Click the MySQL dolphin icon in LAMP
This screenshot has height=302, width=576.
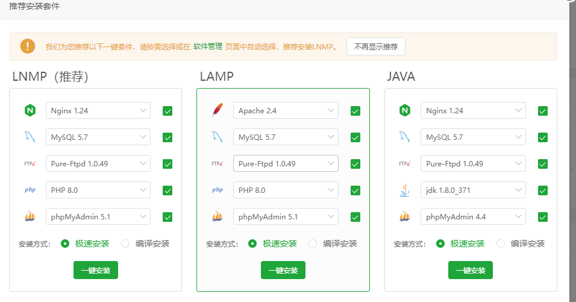217,137
